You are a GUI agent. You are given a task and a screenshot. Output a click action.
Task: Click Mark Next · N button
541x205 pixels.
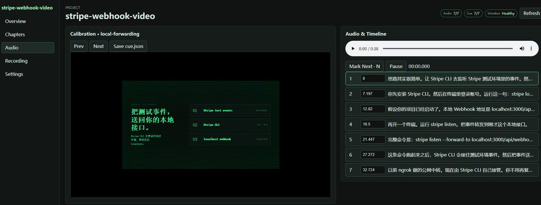click(365, 66)
